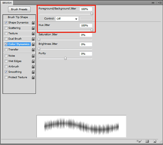
Task: Select Scattering label in list
Action: pos(14,28)
